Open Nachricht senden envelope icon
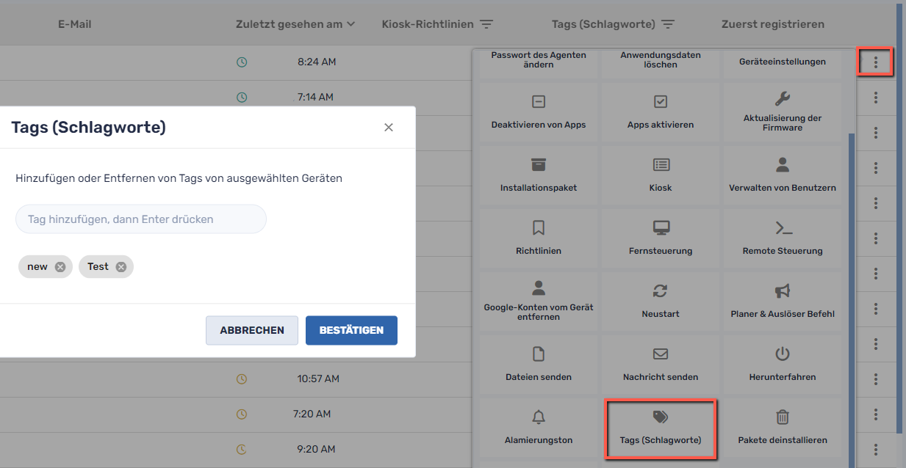This screenshot has width=906, height=468. (660, 354)
